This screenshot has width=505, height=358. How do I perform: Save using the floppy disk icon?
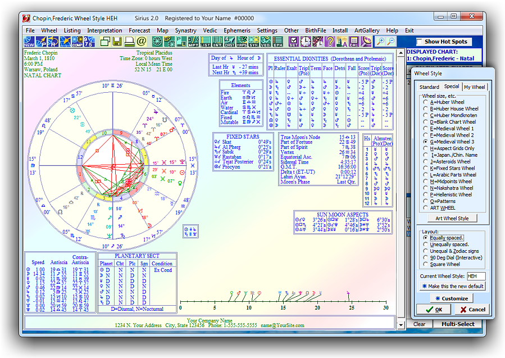tap(117, 42)
